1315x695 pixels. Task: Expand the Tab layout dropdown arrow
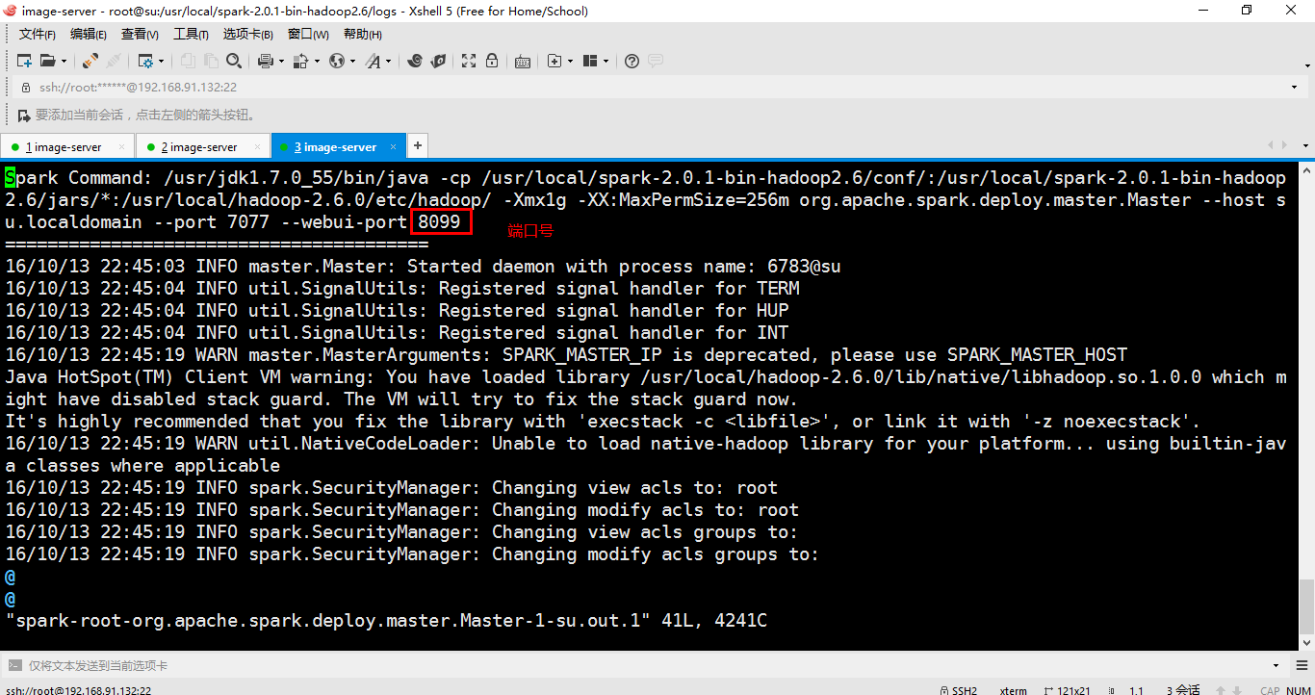606,61
